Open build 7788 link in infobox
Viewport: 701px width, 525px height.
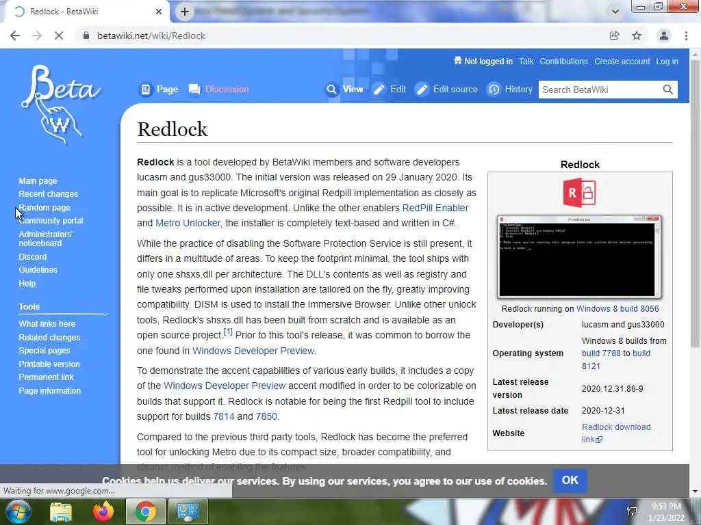[601, 353]
